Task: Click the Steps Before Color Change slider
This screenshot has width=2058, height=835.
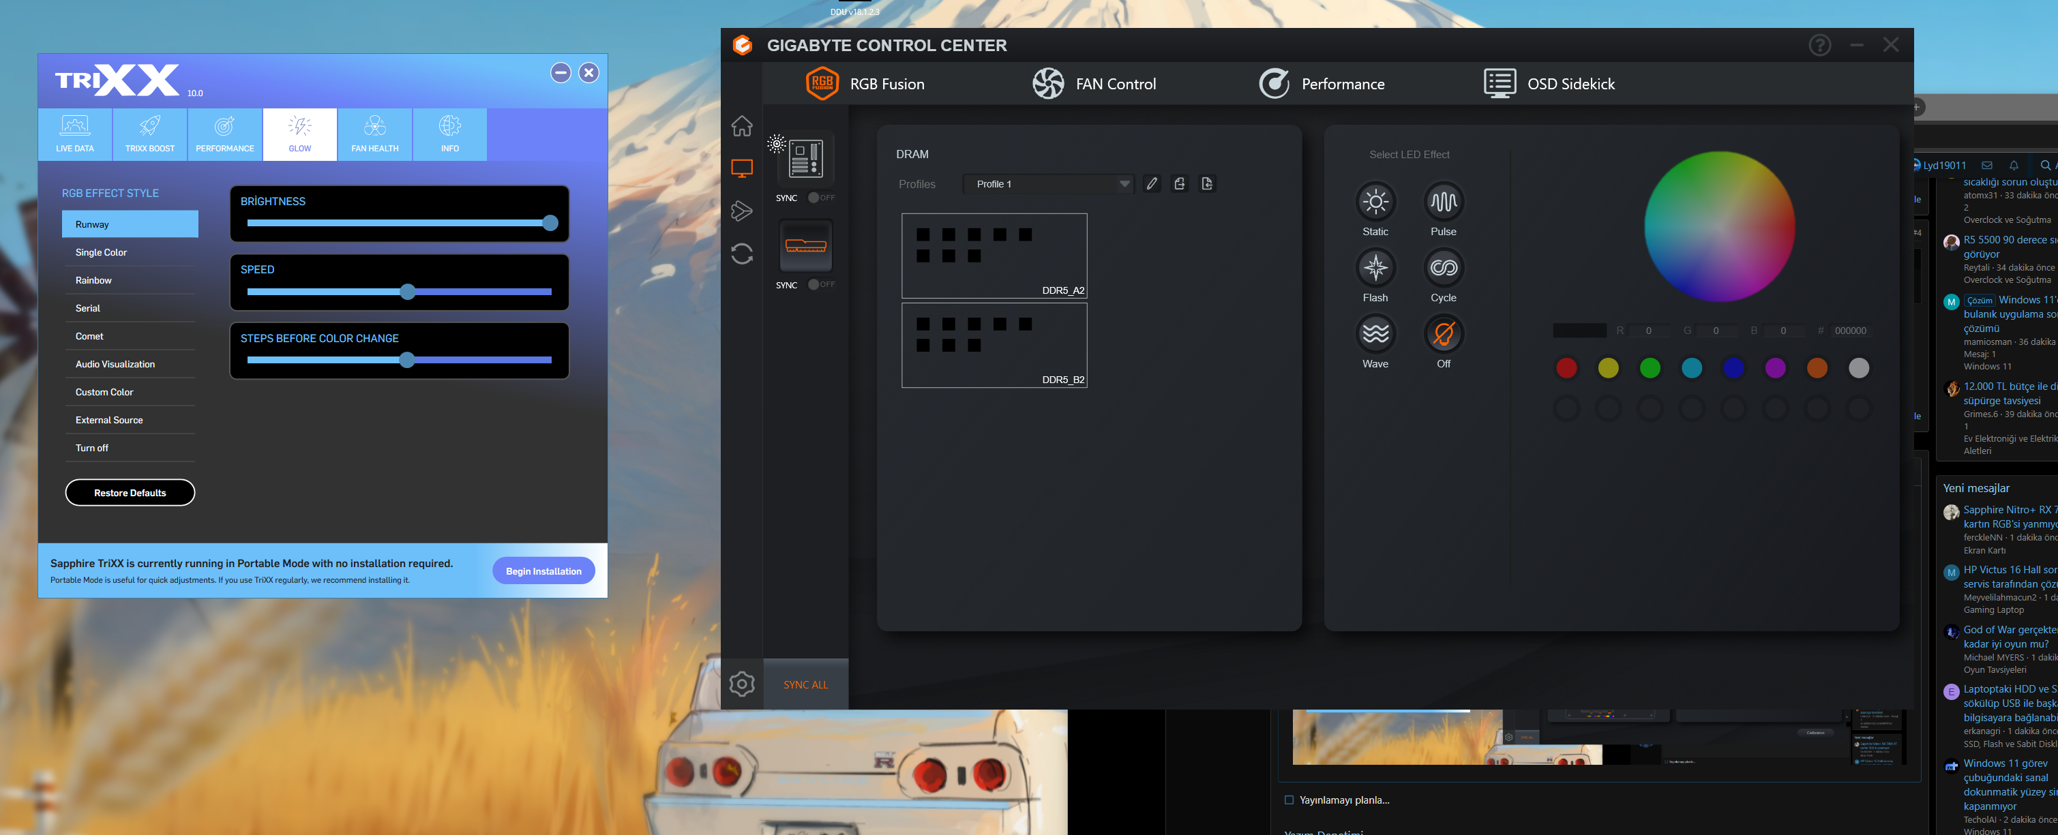Action: 400,360
